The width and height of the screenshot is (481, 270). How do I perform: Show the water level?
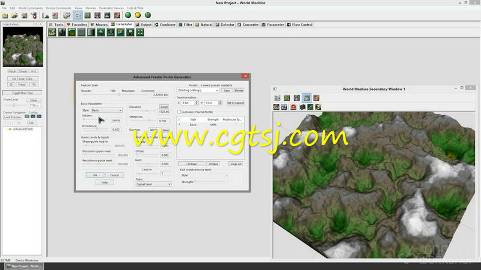coord(34,100)
